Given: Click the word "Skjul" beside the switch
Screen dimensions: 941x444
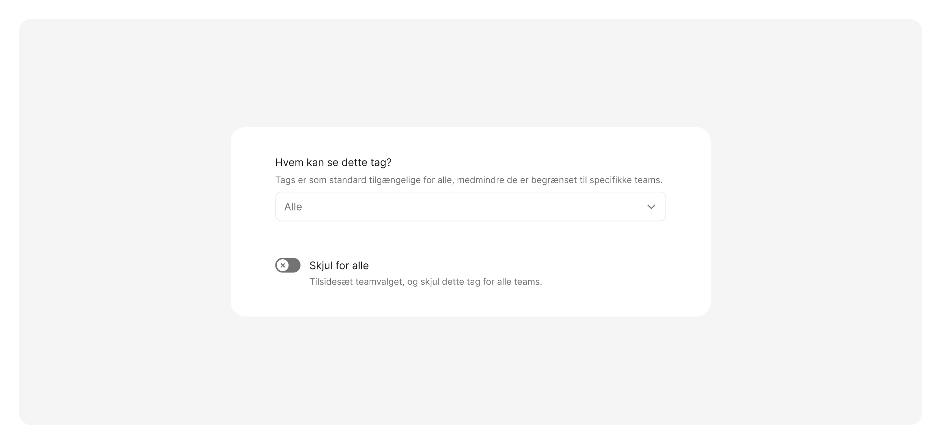Looking at the screenshot, I should pos(321,266).
